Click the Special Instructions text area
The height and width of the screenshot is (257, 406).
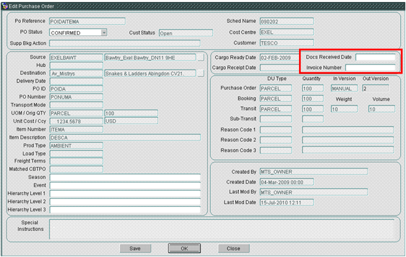(x=222, y=229)
